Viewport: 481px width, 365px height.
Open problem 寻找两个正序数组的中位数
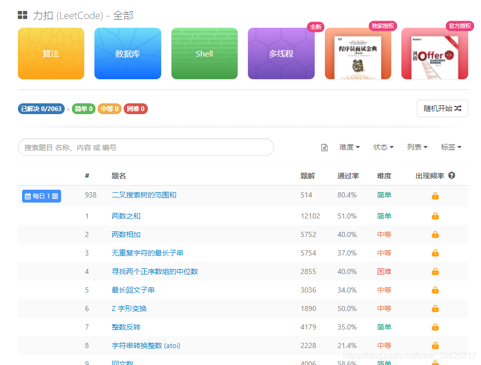pyautogui.click(x=155, y=271)
